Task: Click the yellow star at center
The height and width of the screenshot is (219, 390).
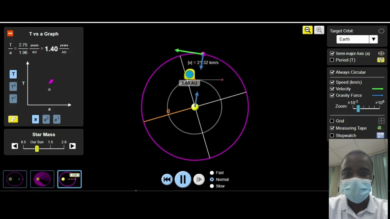Action: pyautogui.click(x=195, y=107)
